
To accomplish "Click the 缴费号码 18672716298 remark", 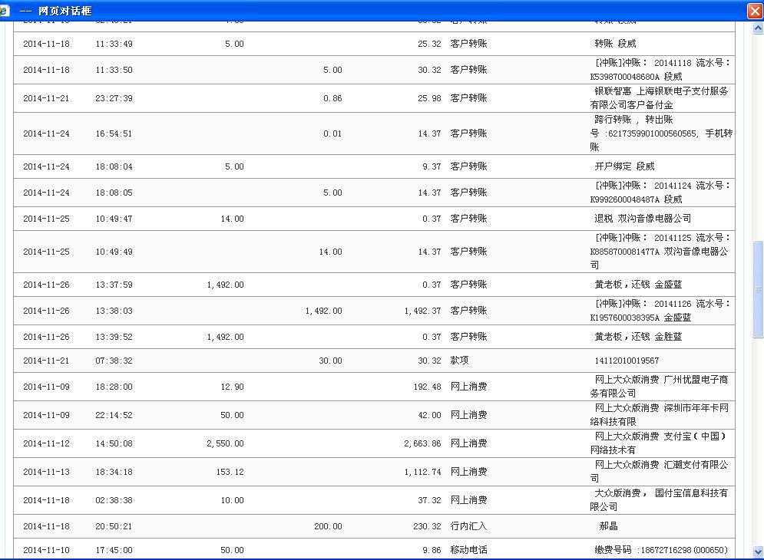I will pyautogui.click(x=660, y=550).
